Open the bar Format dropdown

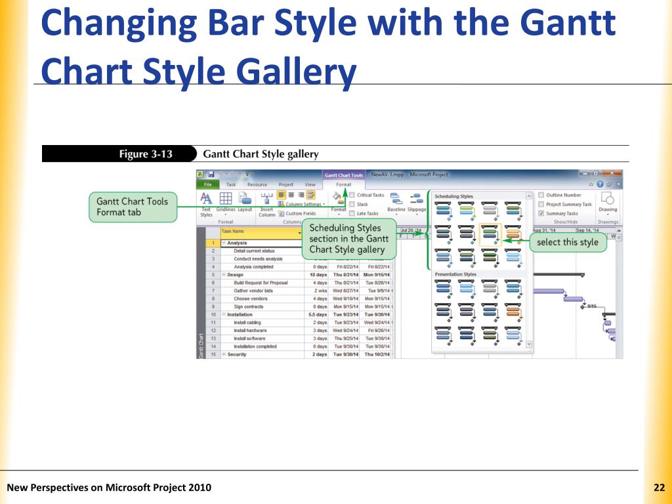338,203
